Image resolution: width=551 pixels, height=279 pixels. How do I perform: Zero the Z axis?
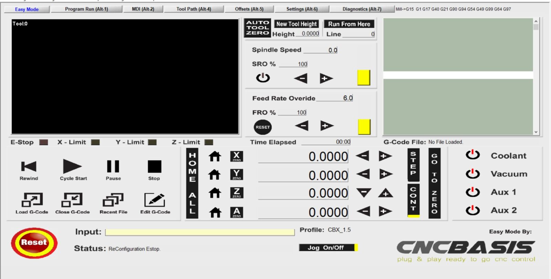pyautogui.click(x=237, y=193)
